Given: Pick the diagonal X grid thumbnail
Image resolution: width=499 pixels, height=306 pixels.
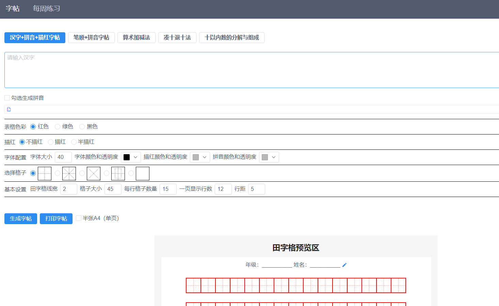Looking at the screenshot, I should pos(94,173).
